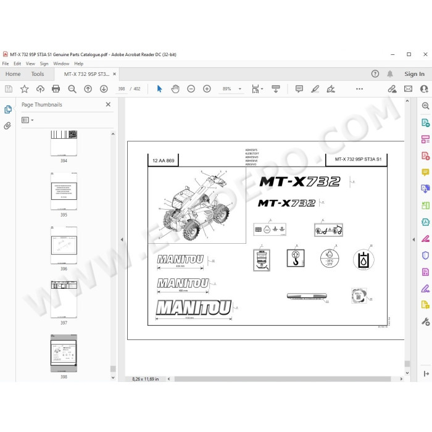432x432 pixels.
Task: Select the arrow selection tool
Action: coord(159,89)
